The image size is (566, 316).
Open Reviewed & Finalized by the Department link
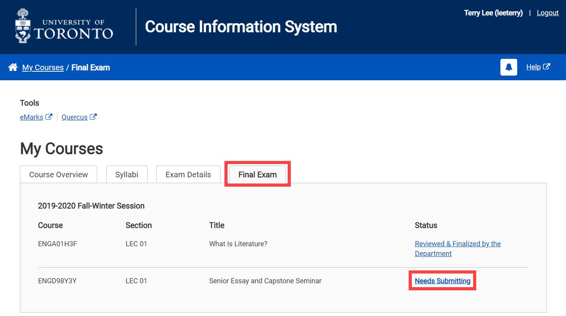pyautogui.click(x=458, y=249)
